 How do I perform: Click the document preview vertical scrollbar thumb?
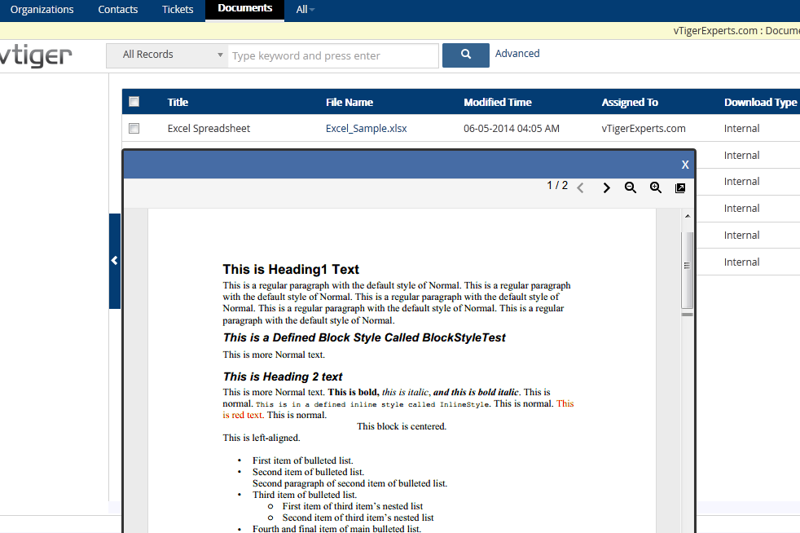click(x=688, y=270)
